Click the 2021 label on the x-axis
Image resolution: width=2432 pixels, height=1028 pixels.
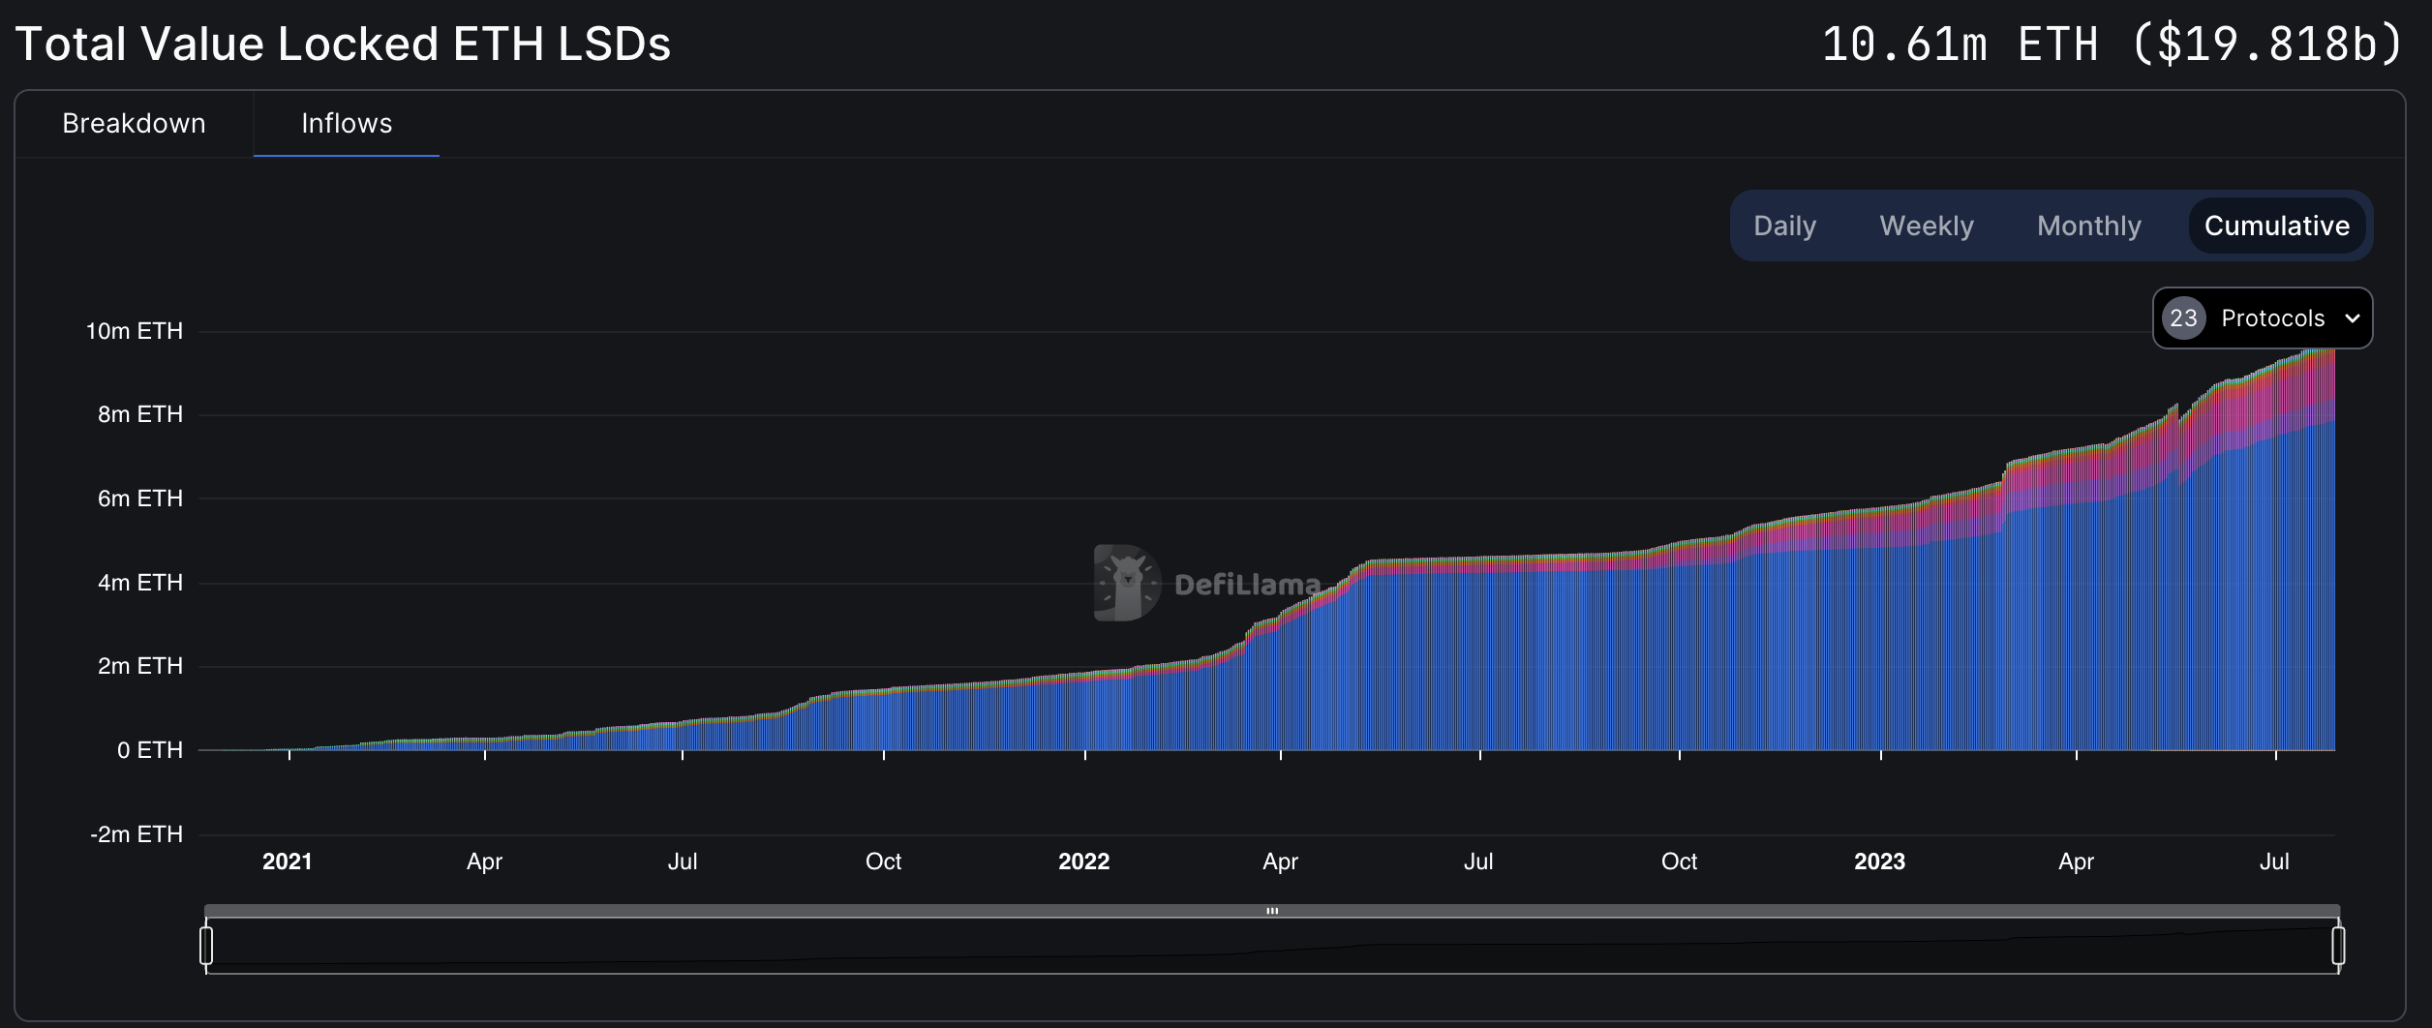point(288,862)
